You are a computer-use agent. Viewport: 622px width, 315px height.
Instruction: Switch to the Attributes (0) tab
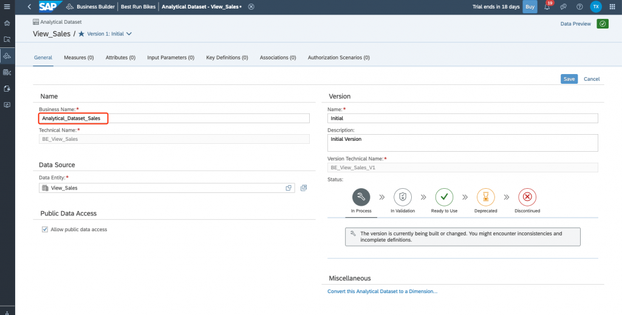[x=121, y=58]
